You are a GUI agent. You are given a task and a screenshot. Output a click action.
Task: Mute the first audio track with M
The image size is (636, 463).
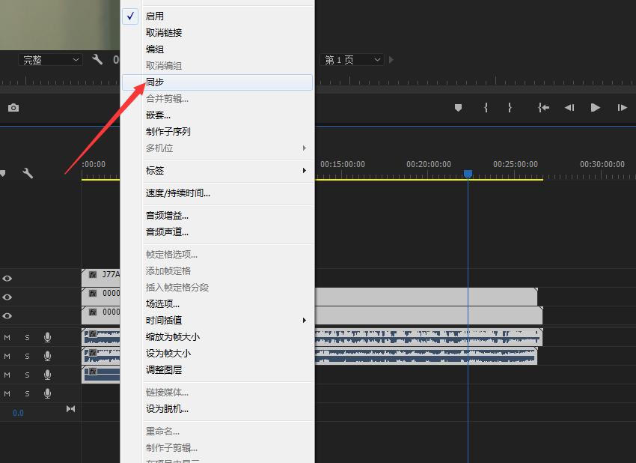coord(7,337)
